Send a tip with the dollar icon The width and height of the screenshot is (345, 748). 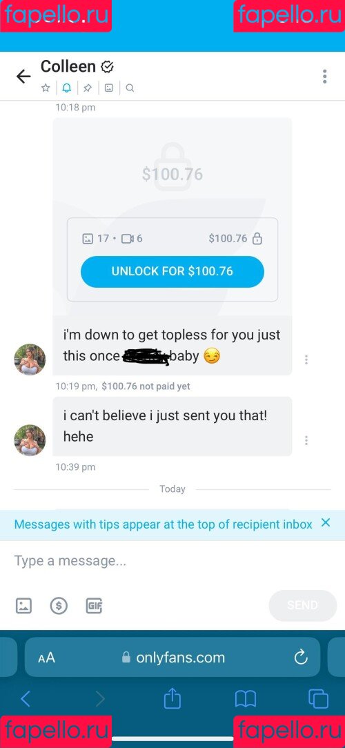click(x=59, y=606)
